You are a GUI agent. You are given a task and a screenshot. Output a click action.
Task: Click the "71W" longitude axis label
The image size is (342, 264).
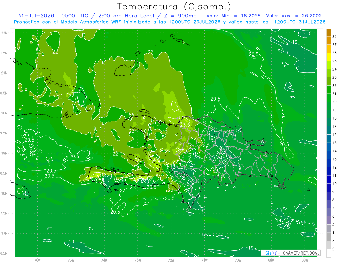(204, 260)
